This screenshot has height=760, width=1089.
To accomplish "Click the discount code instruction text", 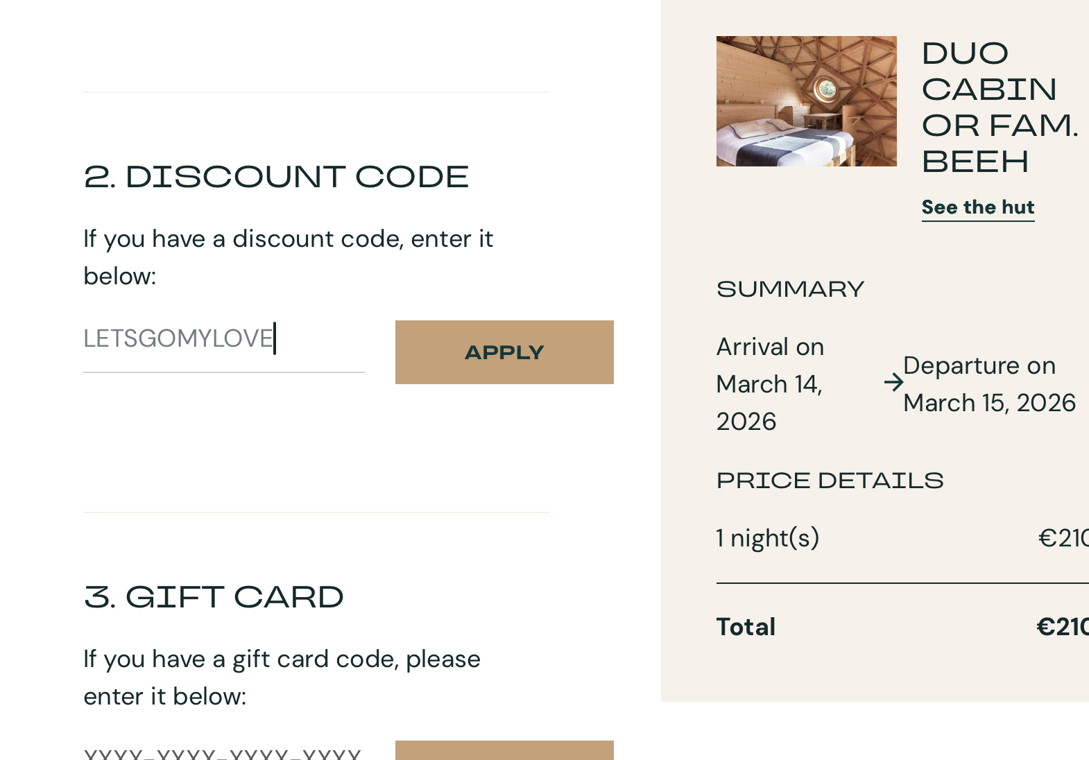I will point(288,257).
